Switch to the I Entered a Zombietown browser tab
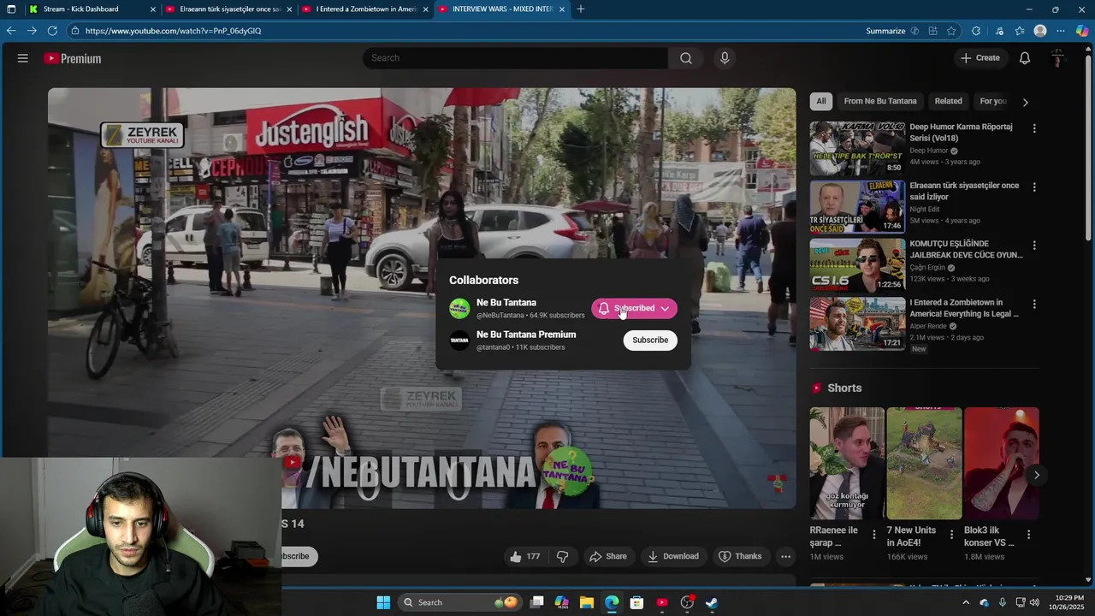This screenshot has height=616, width=1095. tap(364, 9)
